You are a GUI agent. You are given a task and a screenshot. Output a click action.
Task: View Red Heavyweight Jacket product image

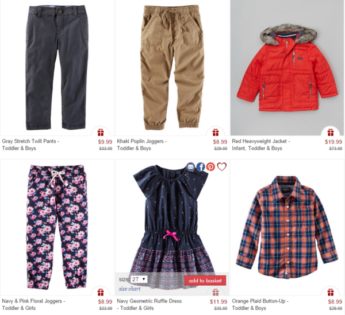point(287,68)
